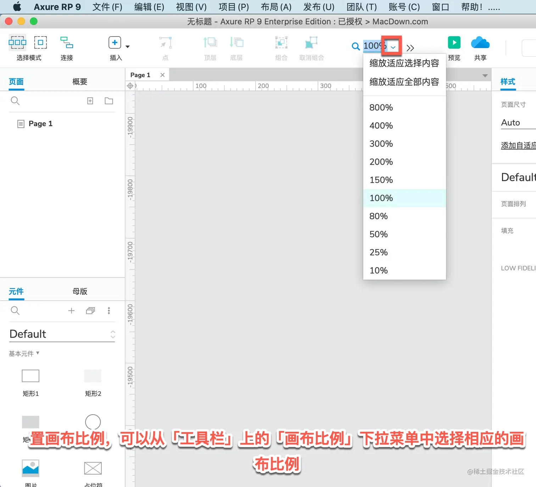Click the Group (组合) icon
The width and height of the screenshot is (536, 487).
click(x=281, y=43)
